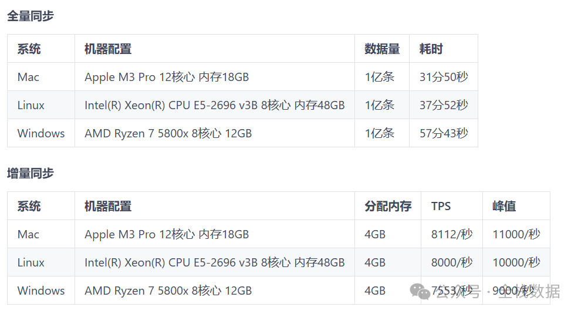Image resolution: width=578 pixels, height=314 pixels.
Task: Select "Windows" in the 增量同步 table
Action: click(41, 291)
